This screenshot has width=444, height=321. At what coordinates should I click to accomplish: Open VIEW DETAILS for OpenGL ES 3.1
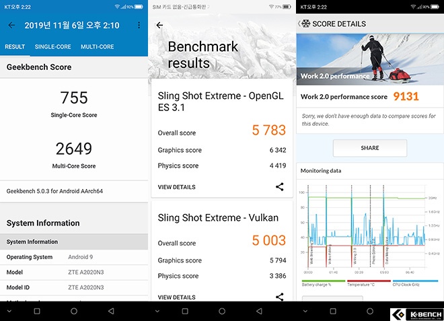pos(176,187)
